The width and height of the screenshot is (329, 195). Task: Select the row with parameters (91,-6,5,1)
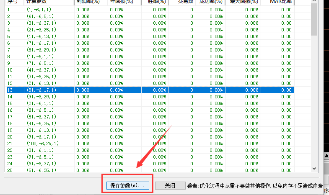(150, 157)
